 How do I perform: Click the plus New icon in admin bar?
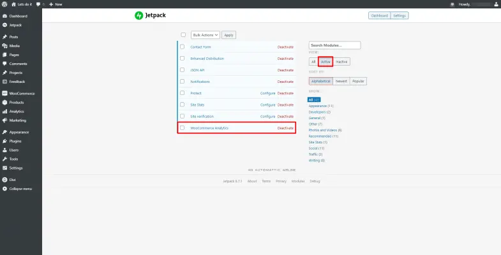tap(51, 4)
